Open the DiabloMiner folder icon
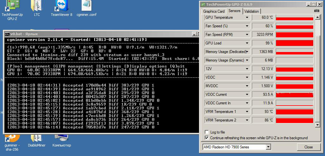This screenshot has height=156, width=325. point(37,141)
